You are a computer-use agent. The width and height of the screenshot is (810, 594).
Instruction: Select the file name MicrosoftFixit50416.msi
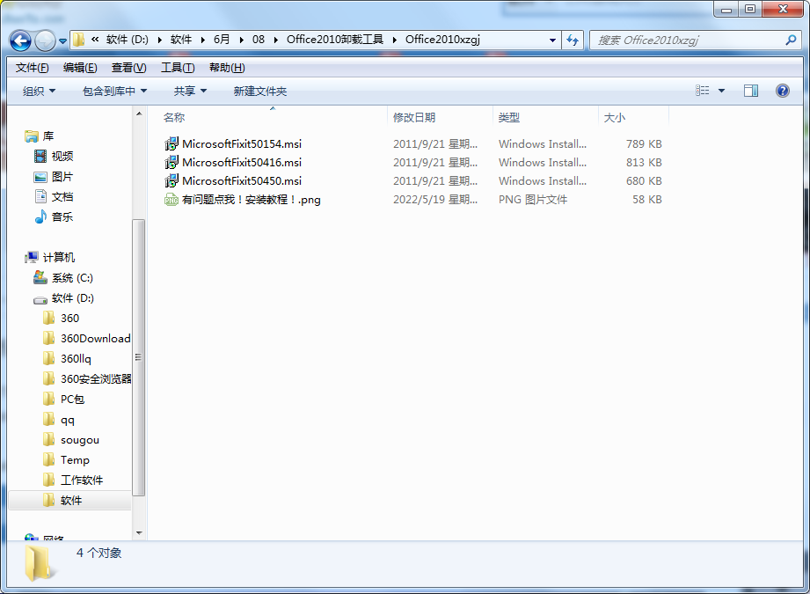click(242, 163)
